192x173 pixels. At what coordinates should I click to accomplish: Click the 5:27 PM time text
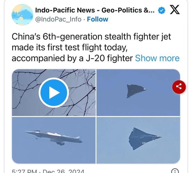[24, 171]
